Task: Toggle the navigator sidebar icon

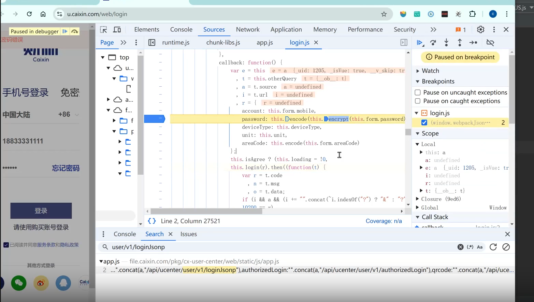Action: click(x=152, y=43)
